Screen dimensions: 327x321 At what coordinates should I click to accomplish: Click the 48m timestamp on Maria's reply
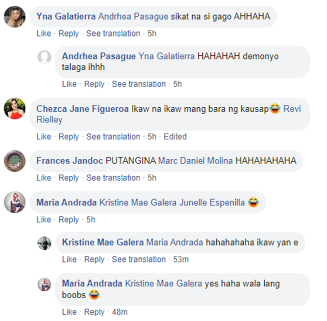point(119,312)
